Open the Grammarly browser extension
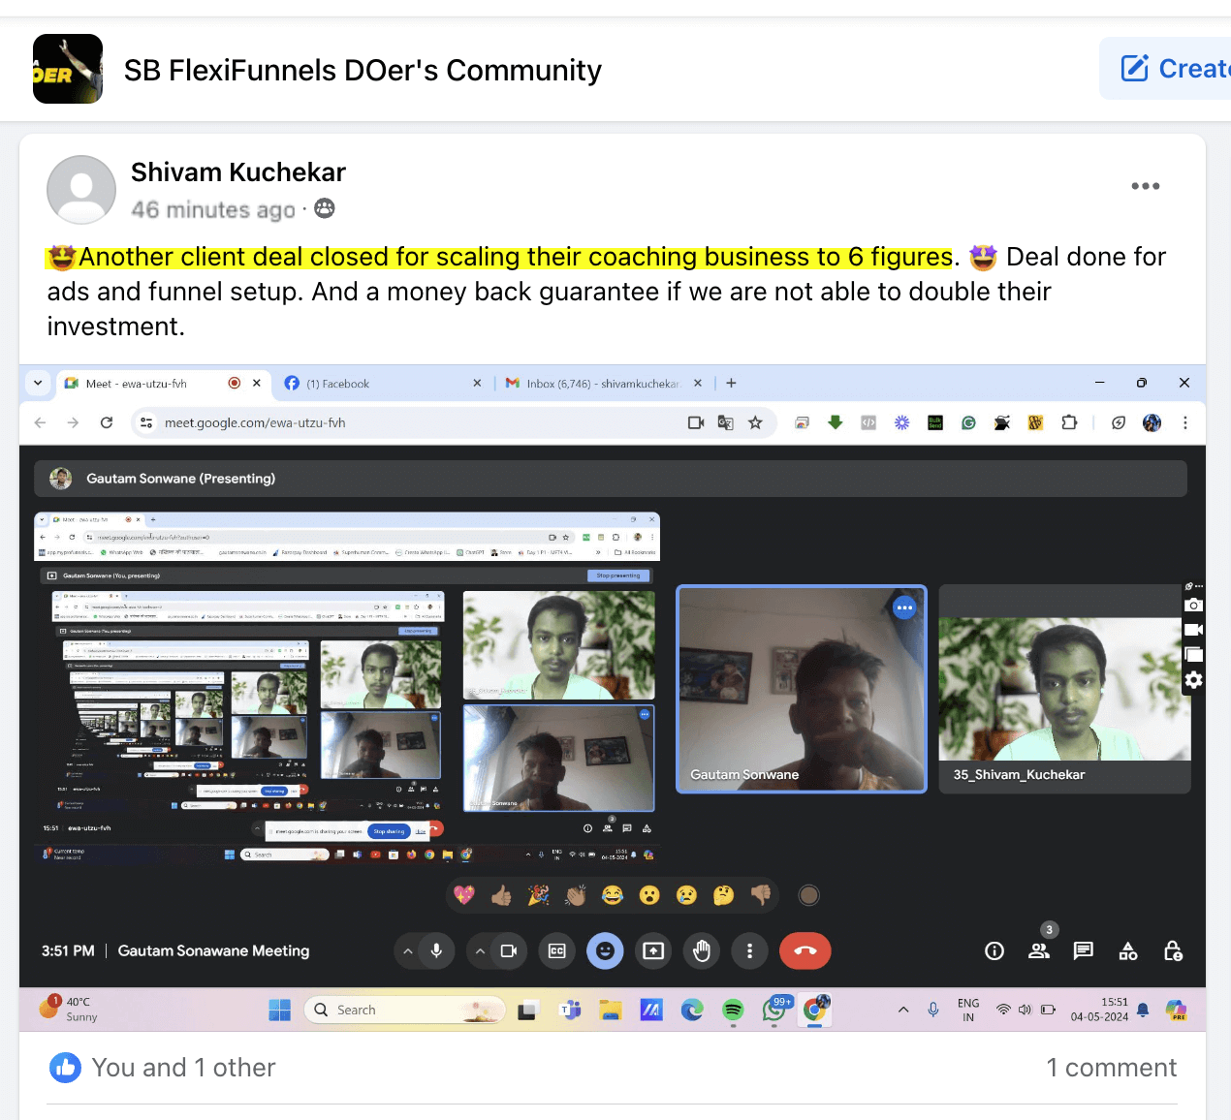The image size is (1231, 1120). (969, 422)
